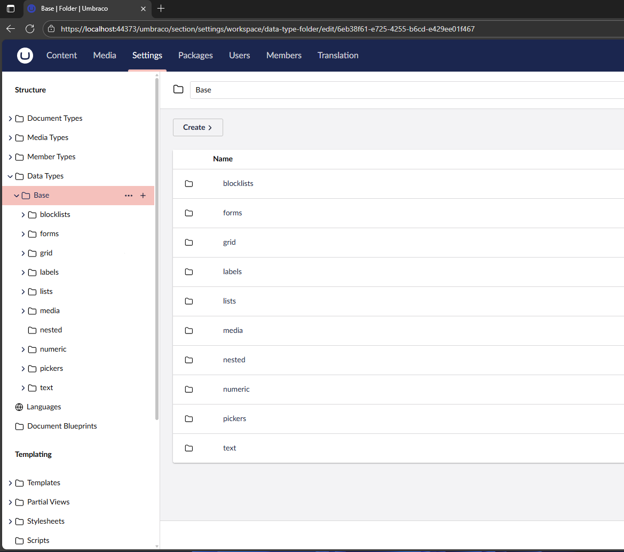
Task: Click the browser refresh icon
Action: (x=30, y=29)
